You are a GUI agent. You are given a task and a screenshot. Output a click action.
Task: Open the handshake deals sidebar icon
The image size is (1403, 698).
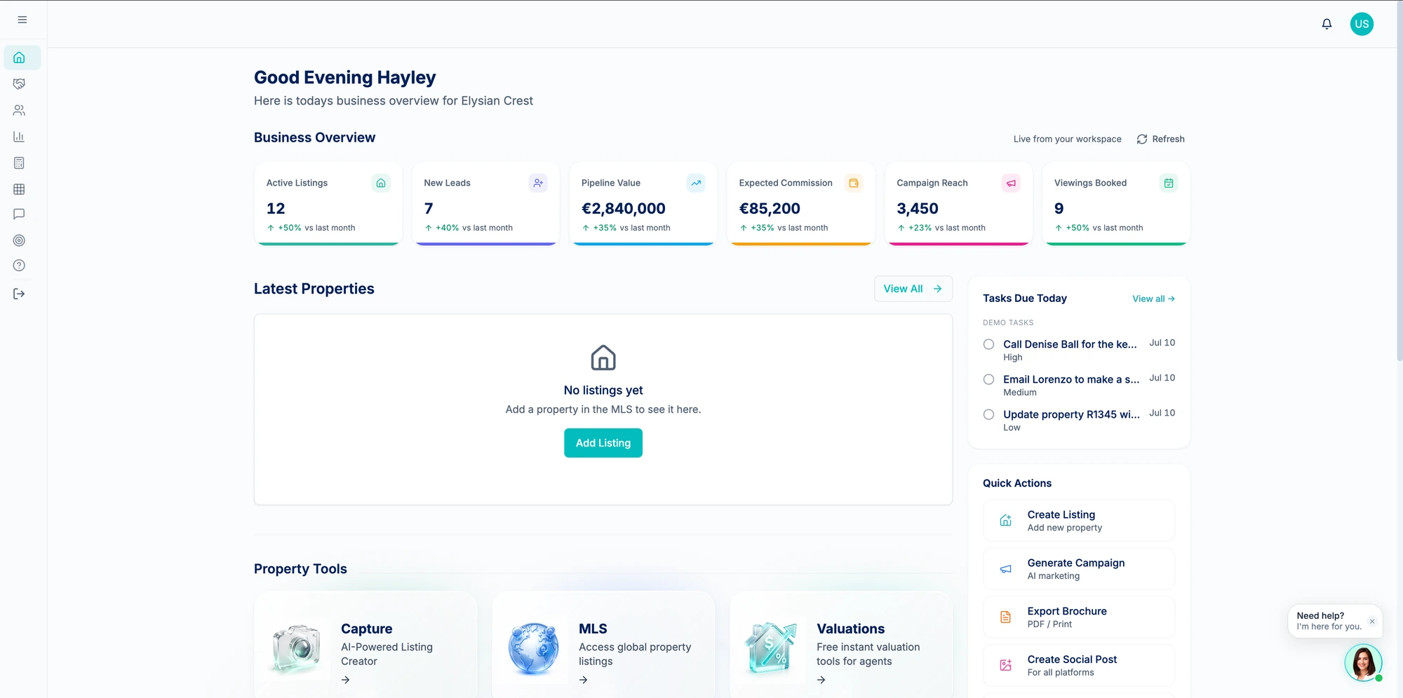coord(20,84)
